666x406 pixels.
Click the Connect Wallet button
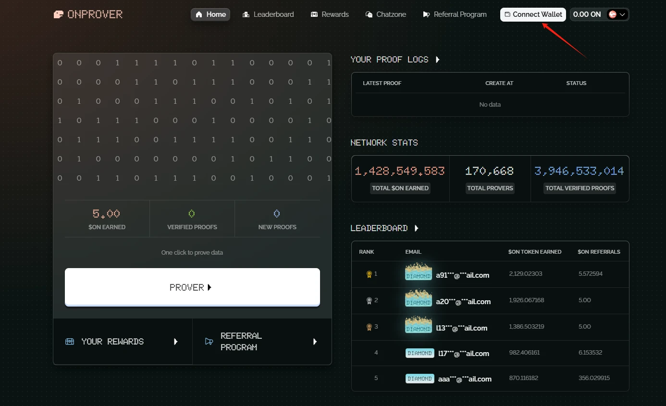click(533, 14)
